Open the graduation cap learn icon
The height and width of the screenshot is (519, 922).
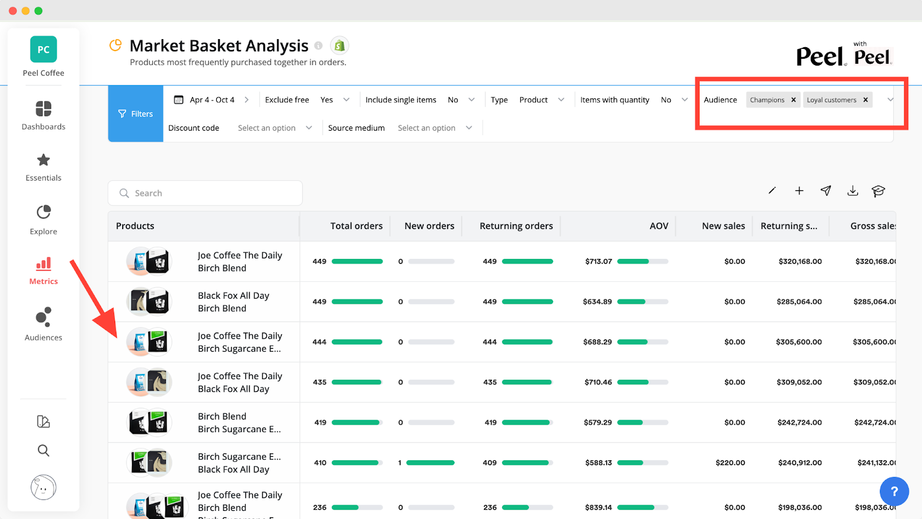tap(878, 191)
